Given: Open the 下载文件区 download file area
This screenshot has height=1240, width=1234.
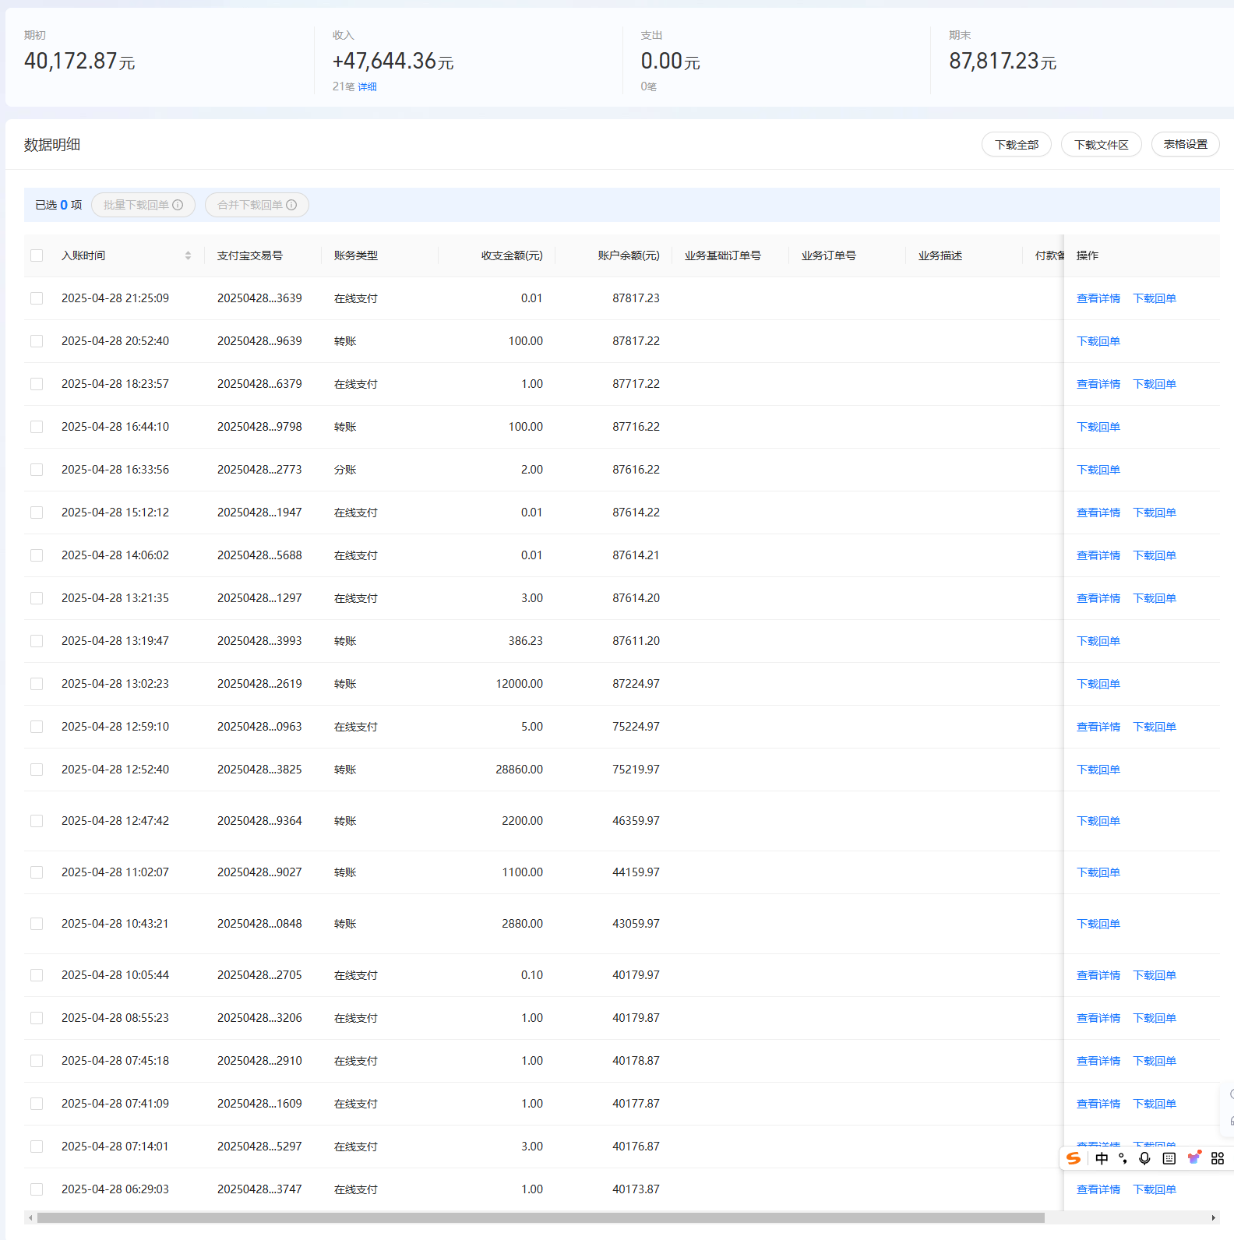Looking at the screenshot, I should [x=1101, y=144].
